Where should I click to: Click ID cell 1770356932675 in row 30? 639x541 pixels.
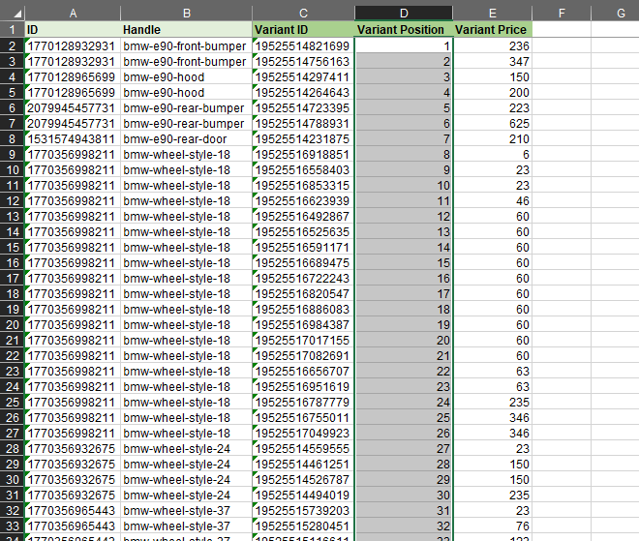(73, 479)
